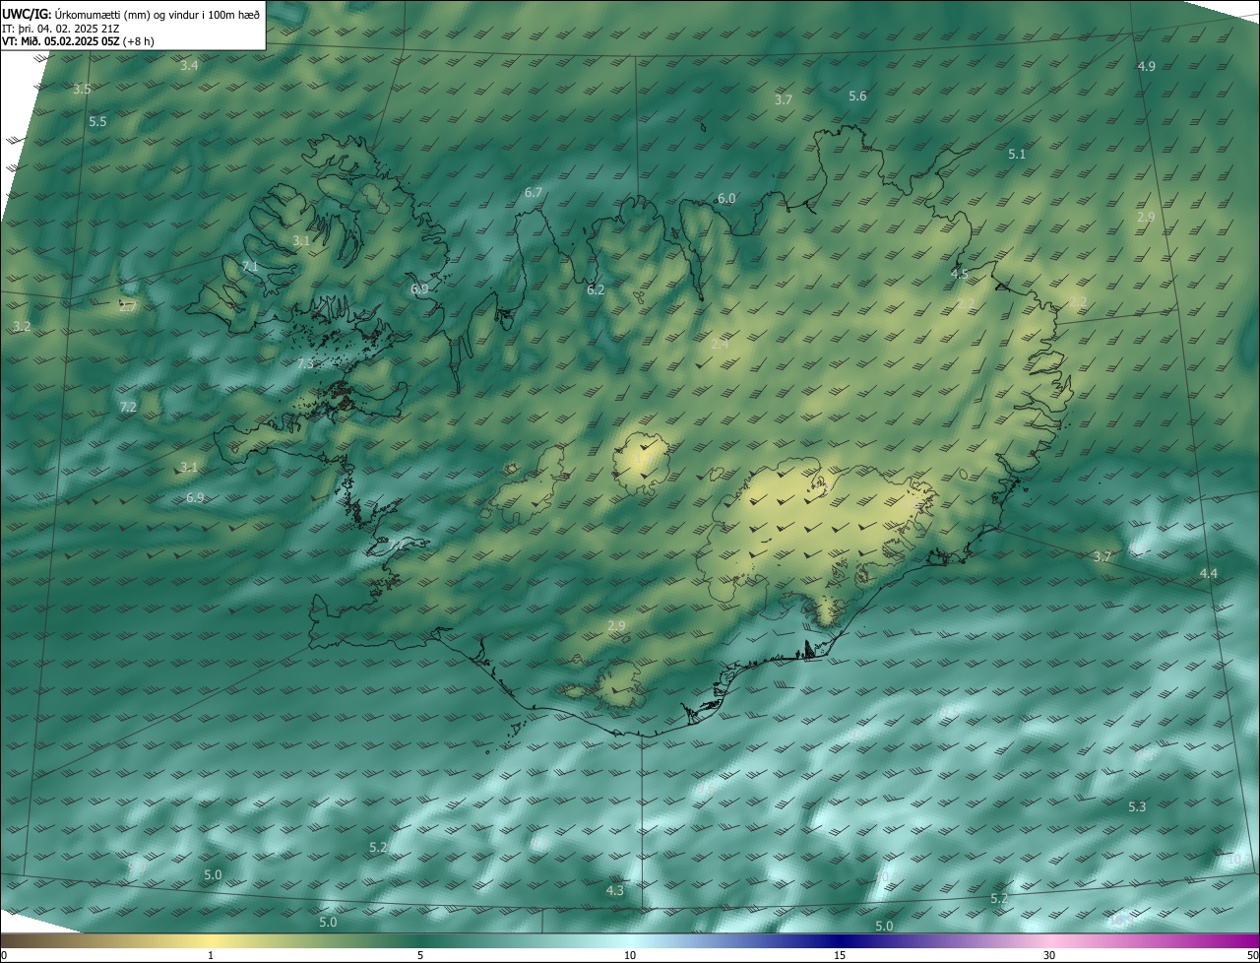Click the 3.4 value label
Screen dimensions: 1260x963
point(189,65)
